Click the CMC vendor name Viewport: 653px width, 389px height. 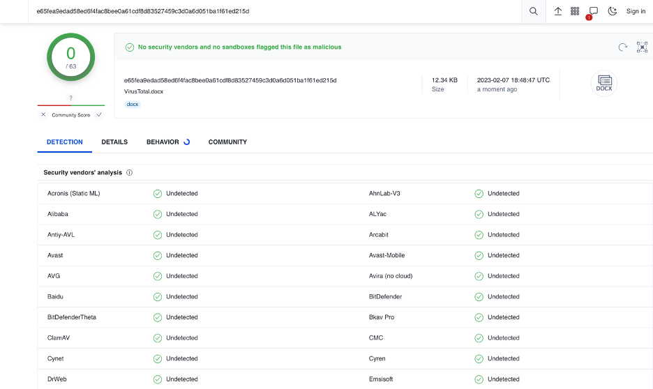pyautogui.click(x=376, y=338)
